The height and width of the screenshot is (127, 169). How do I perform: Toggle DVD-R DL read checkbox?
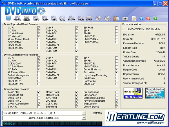pyautogui.click(x=76, y=31)
